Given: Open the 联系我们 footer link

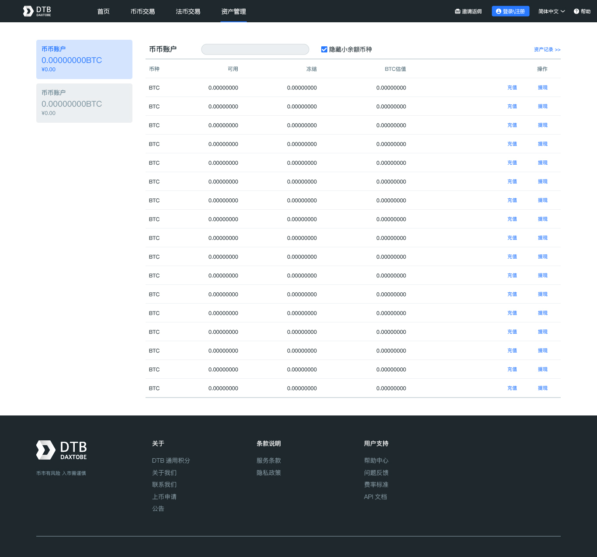Looking at the screenshot, I should click(x=164, y=484).
